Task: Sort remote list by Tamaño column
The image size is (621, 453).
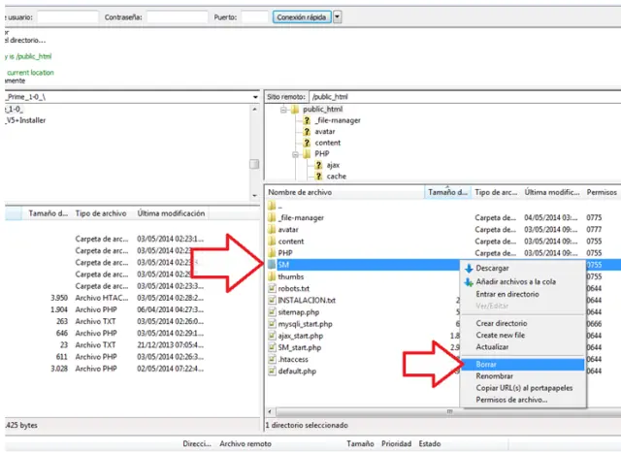Action: (x=447, y=192)
